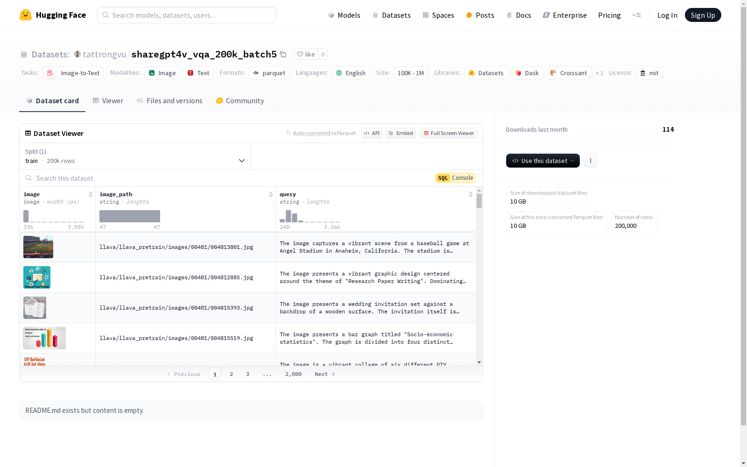Open the socio-economic bar graph thumbnail
747x467 pixels.
click(44, 338)
